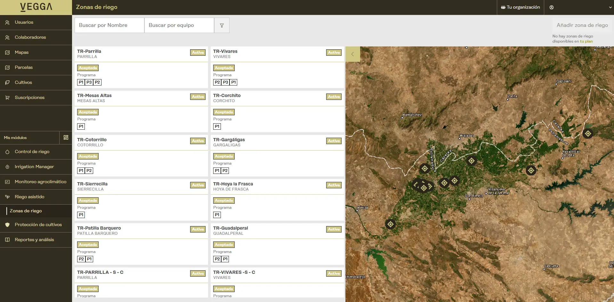Select program P1 in TR-Guadalperal card
Screen dimensions: 614x302
[225, 259]
